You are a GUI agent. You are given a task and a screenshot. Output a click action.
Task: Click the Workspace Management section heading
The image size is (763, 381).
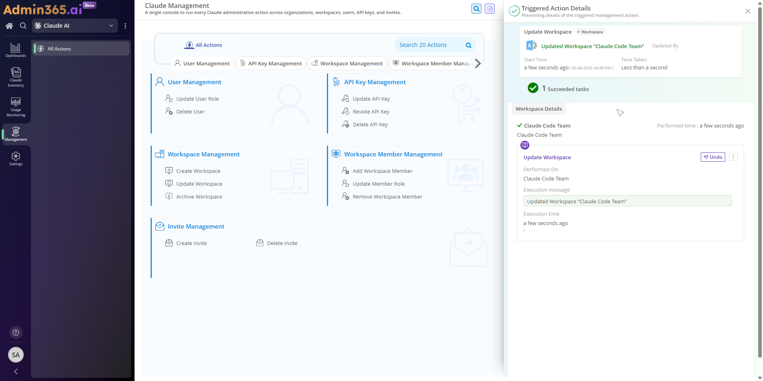[x=204, y=154]
